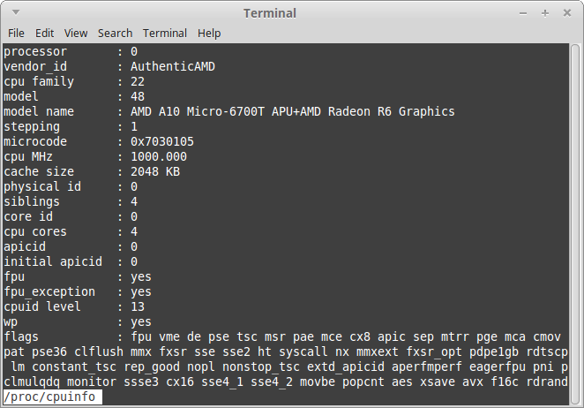This screenshot has width=584, height=408.
Task: Open the Search menu
Action: [115, 34]
